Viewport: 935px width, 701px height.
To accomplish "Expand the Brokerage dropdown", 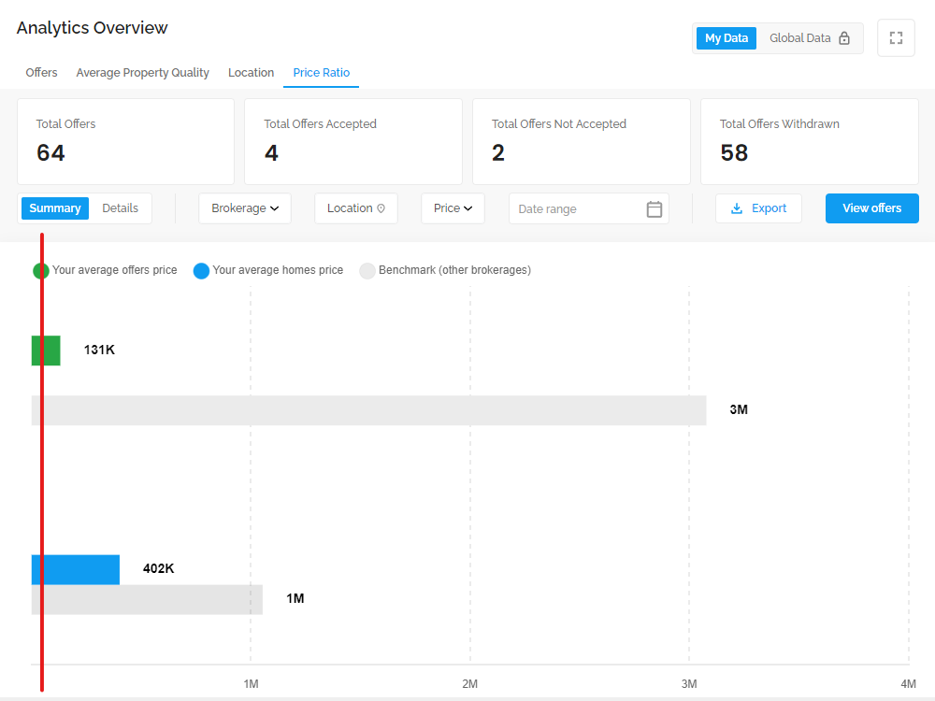I will 245,208.
